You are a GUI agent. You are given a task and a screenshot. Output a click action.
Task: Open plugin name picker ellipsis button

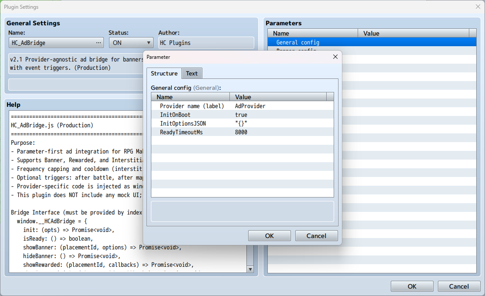click(x=99, y=43)
